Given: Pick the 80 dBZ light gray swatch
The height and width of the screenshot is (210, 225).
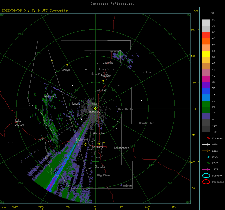Looking at the screenshot, I should point(206,23).
